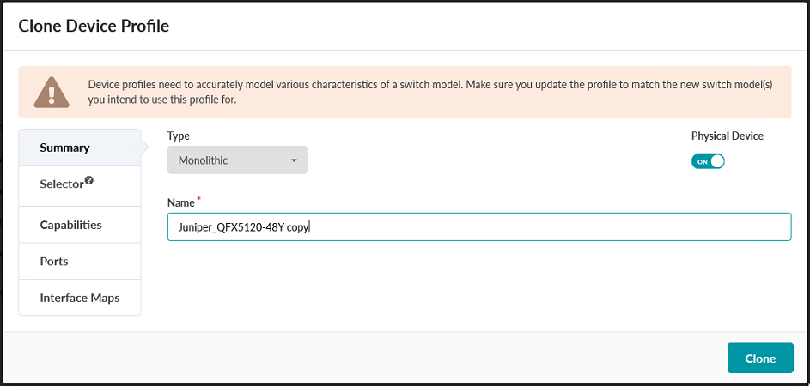The width and height of the screenshot is (810, 386).
Task: Go to the Capabilities tab
Action: coord(70,225)
